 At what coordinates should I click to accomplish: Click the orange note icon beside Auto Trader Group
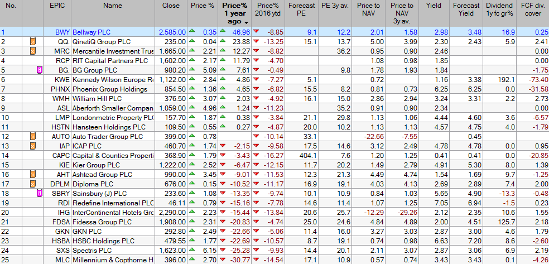pos(32,137)
